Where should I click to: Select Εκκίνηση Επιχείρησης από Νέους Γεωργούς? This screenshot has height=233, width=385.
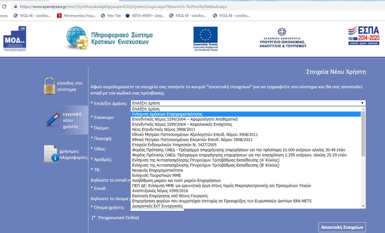[246, 196]
